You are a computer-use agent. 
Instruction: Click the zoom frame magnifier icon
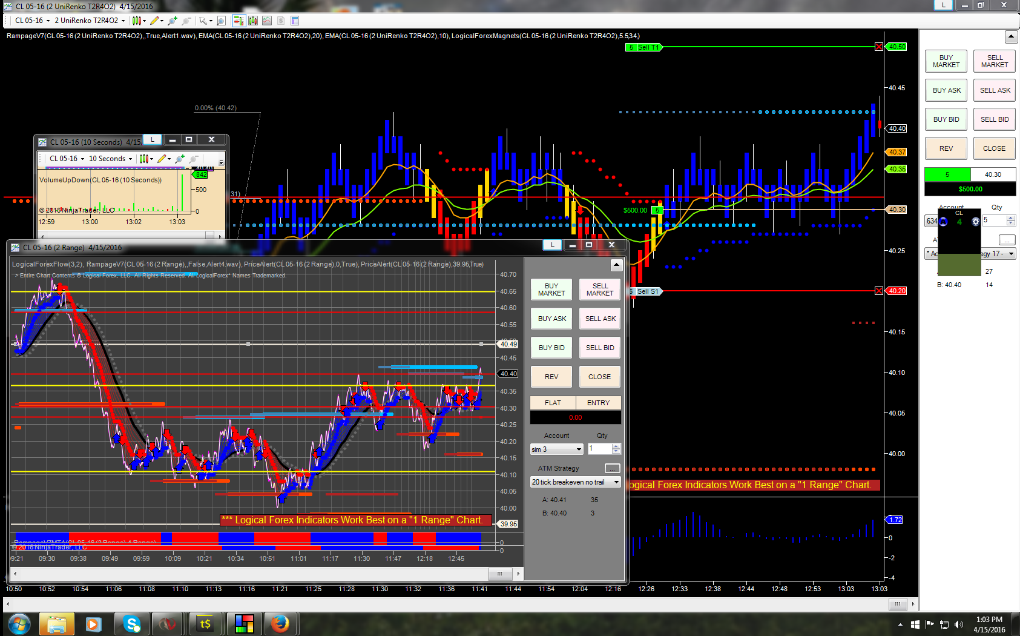[x=222, y=21]
